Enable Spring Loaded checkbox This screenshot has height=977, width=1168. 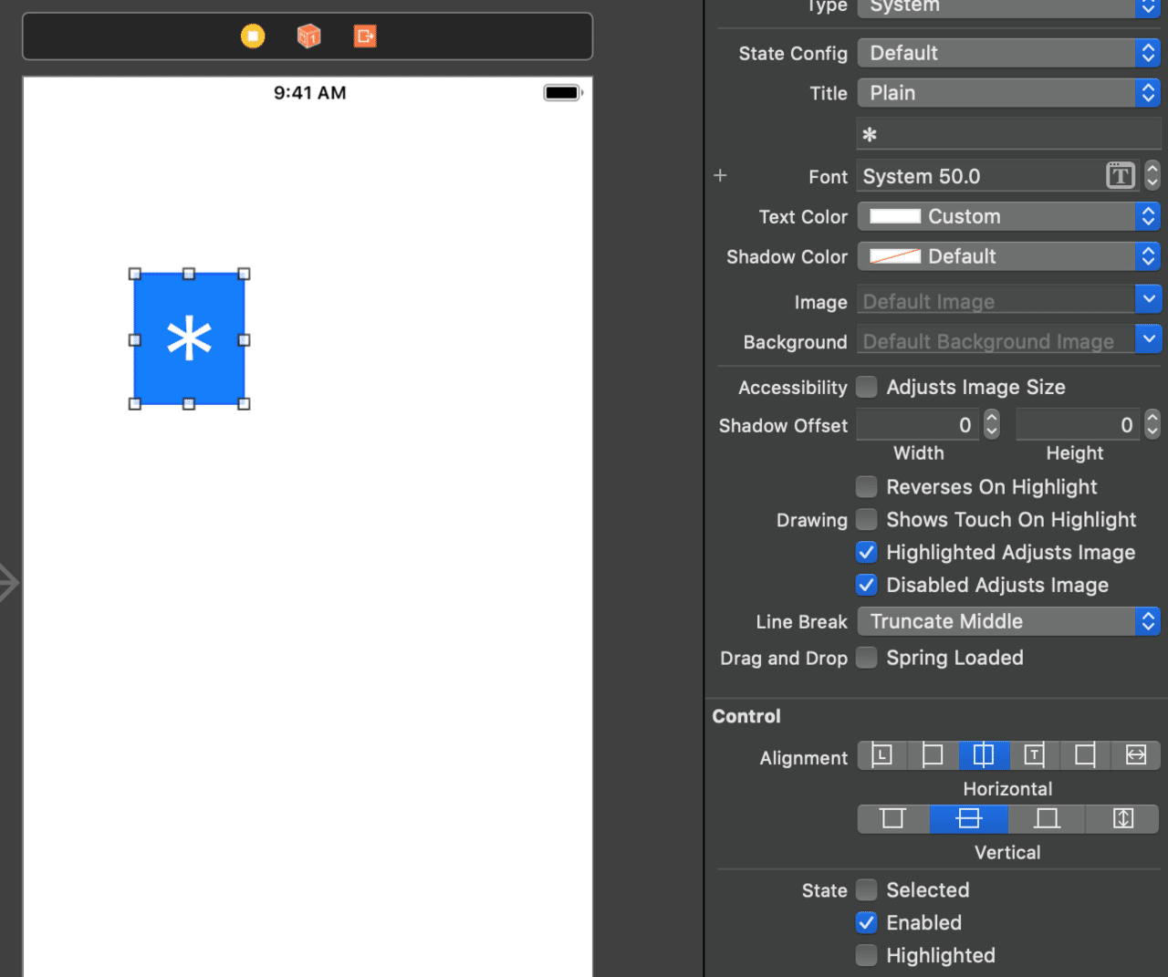(x=867, y=658)
